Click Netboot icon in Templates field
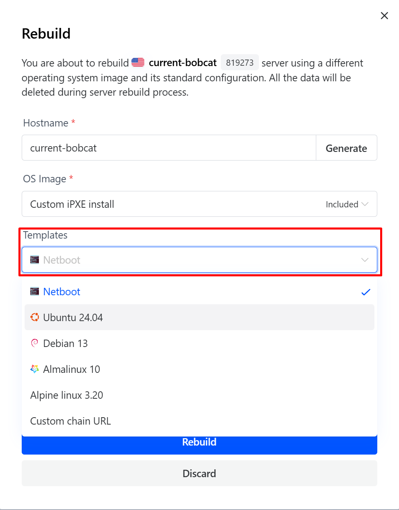The width and height of the screenshot is (399, 510). click(x=35, y=260)
